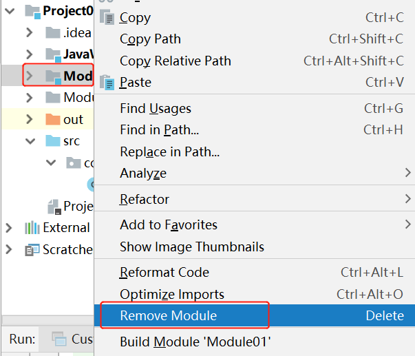Viewport: 415px width, 356px height.
Task: Click the Copy icon in context menu
Action: click(x=109, y=18)
